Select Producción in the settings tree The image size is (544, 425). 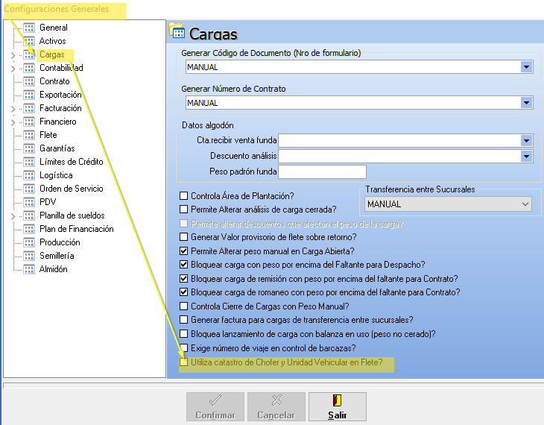[60, 242]
